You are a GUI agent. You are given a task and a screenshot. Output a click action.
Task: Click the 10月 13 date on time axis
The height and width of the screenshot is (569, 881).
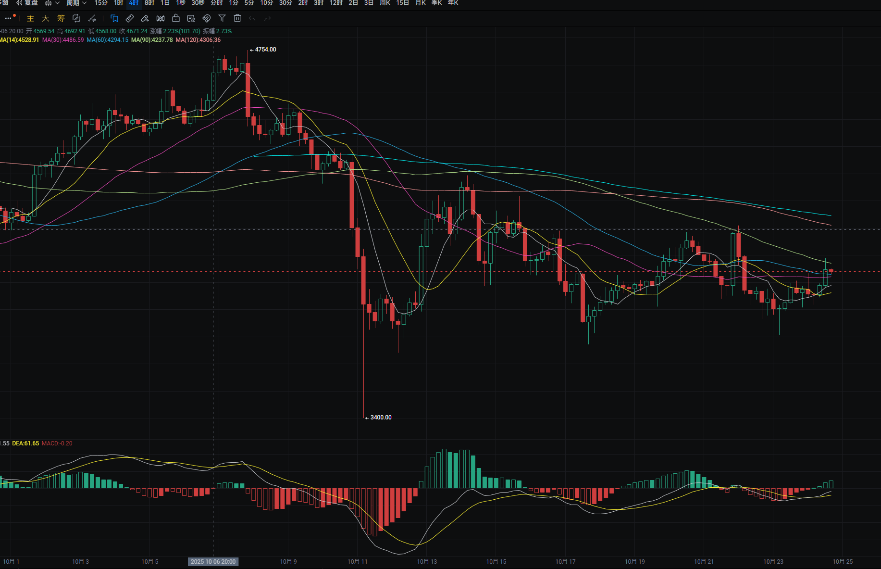click(x=427, y=561)
